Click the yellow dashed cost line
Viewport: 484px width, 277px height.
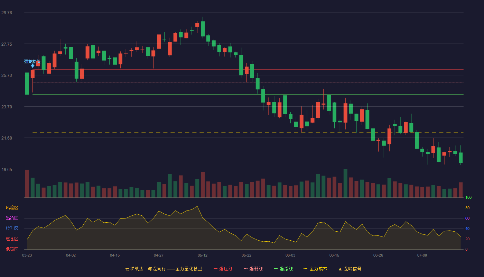248,133
